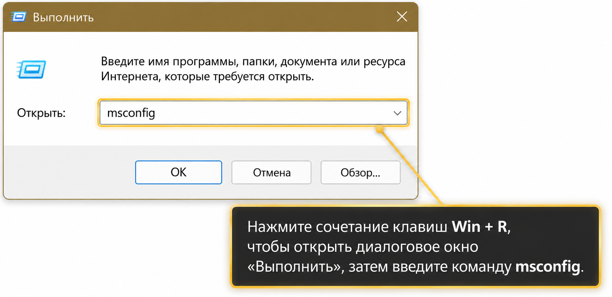Image resolution: width=612 pixels, height=297 pixels.
Task: Click the OK button
Action: 178,172
